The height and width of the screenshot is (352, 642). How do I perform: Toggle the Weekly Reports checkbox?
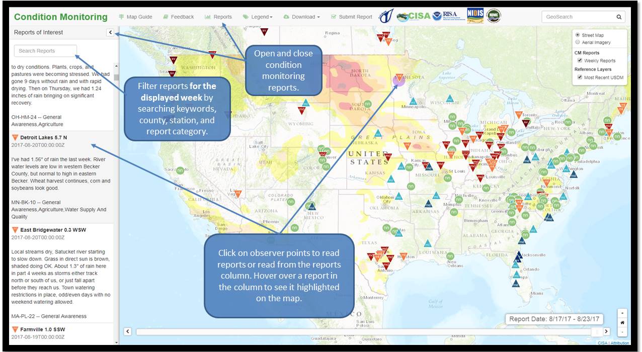580,60
